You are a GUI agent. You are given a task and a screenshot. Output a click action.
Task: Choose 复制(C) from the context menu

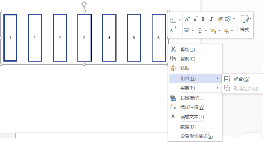[x=195, y=59]
